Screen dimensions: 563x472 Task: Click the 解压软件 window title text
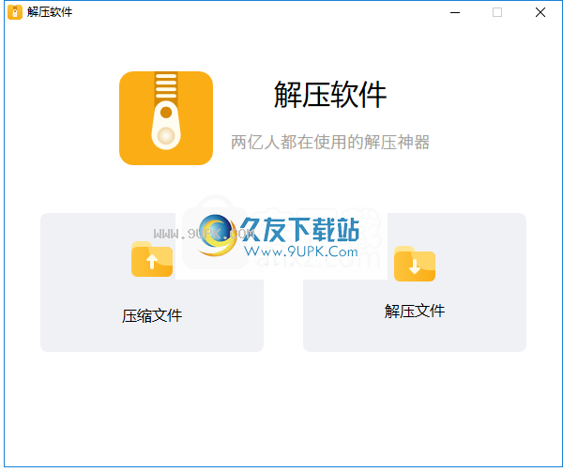pos(50,12)
